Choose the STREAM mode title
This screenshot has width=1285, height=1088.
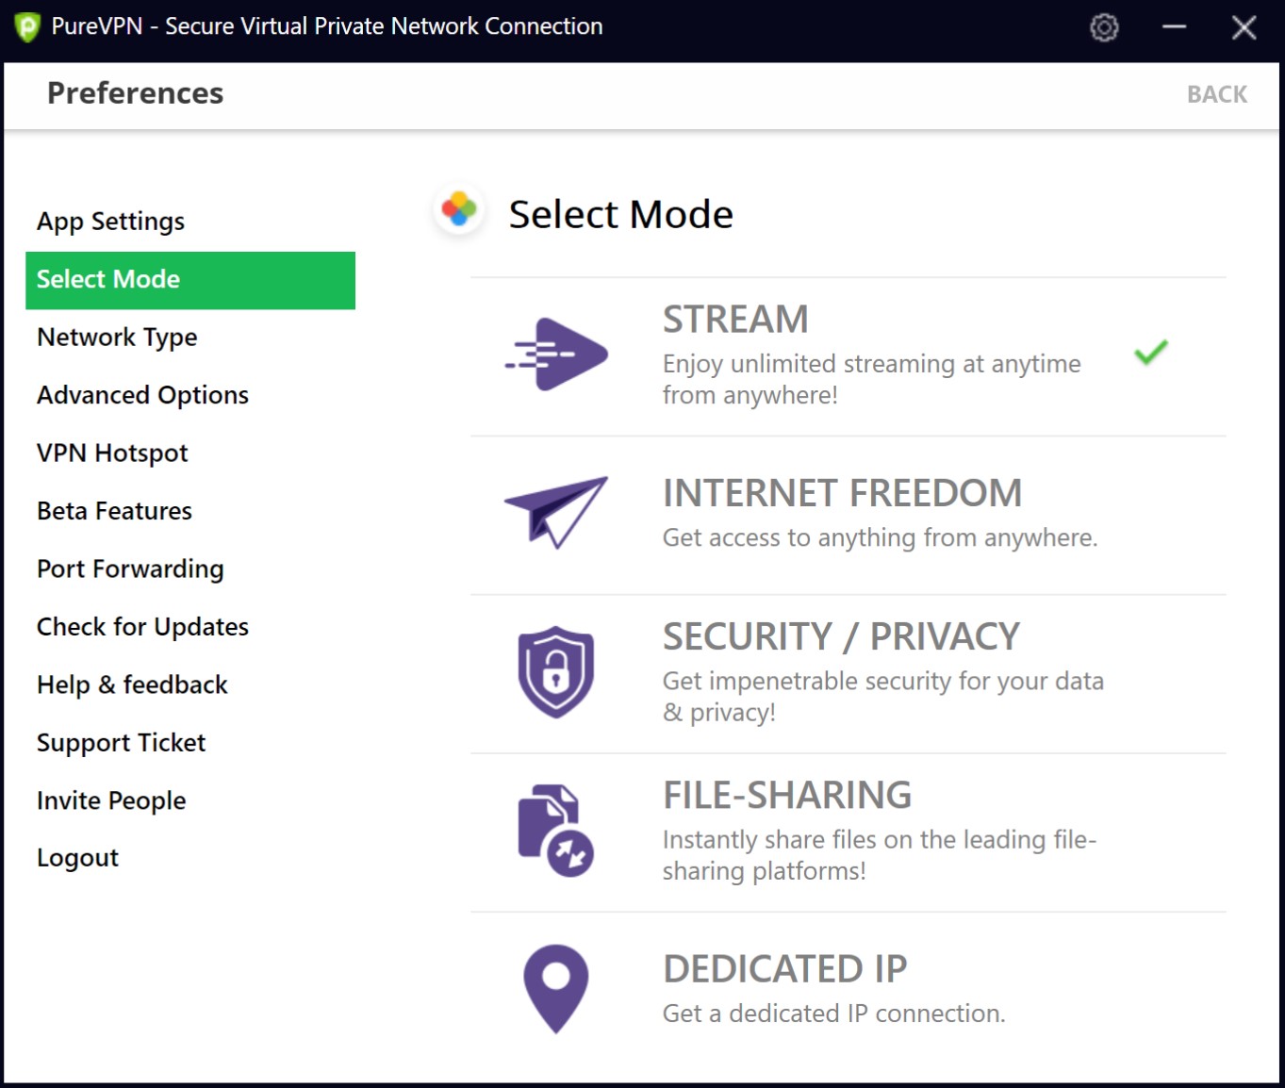tap(735, 320)
